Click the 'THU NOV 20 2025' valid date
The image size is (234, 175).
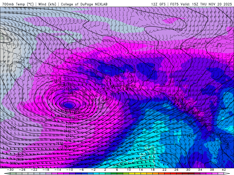(216, 4)
